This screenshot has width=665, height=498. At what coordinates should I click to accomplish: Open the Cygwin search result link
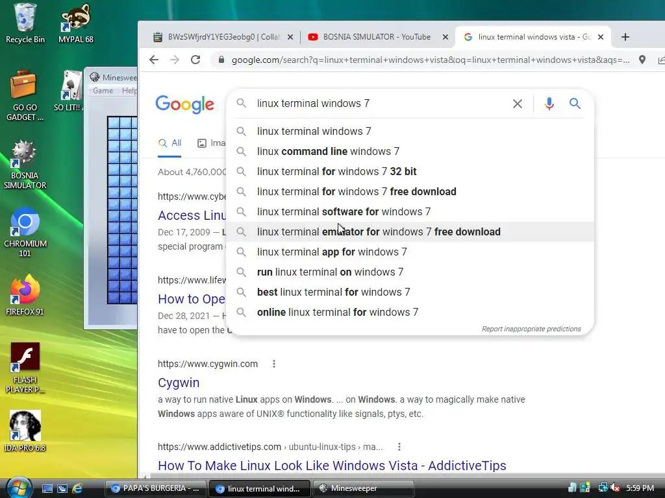[x=179, y=383]
